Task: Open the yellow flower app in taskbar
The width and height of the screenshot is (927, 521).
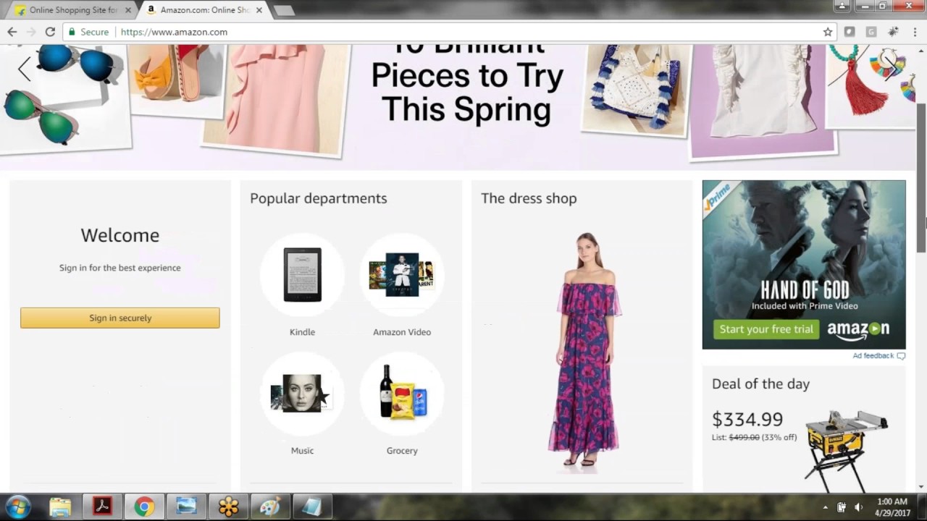Action: (x=228, y=507)
